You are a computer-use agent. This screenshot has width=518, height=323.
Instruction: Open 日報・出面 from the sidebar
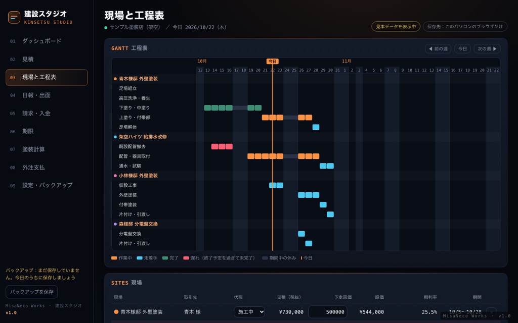click(x=47, y=95)
